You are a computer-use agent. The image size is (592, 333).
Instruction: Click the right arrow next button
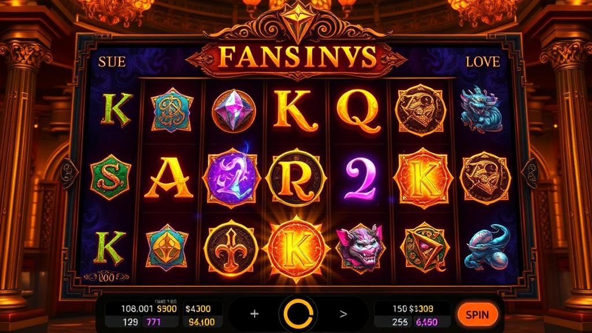343,314
